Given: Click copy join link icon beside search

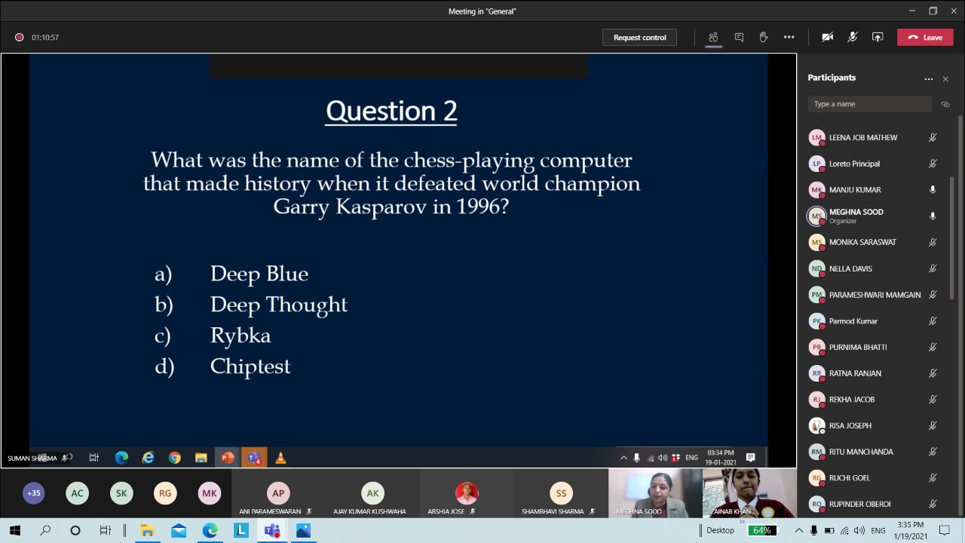Looking at the screenshot, I should (945, 104).
